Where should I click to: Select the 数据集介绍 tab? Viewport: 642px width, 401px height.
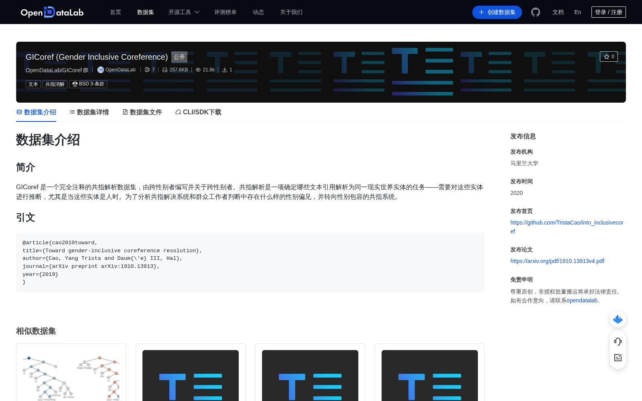(36, 112)
